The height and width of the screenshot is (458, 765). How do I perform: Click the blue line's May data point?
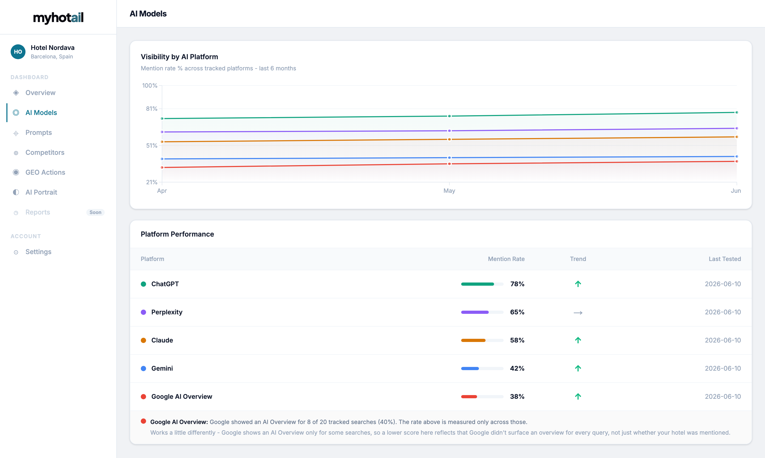[x=449, y=158]
